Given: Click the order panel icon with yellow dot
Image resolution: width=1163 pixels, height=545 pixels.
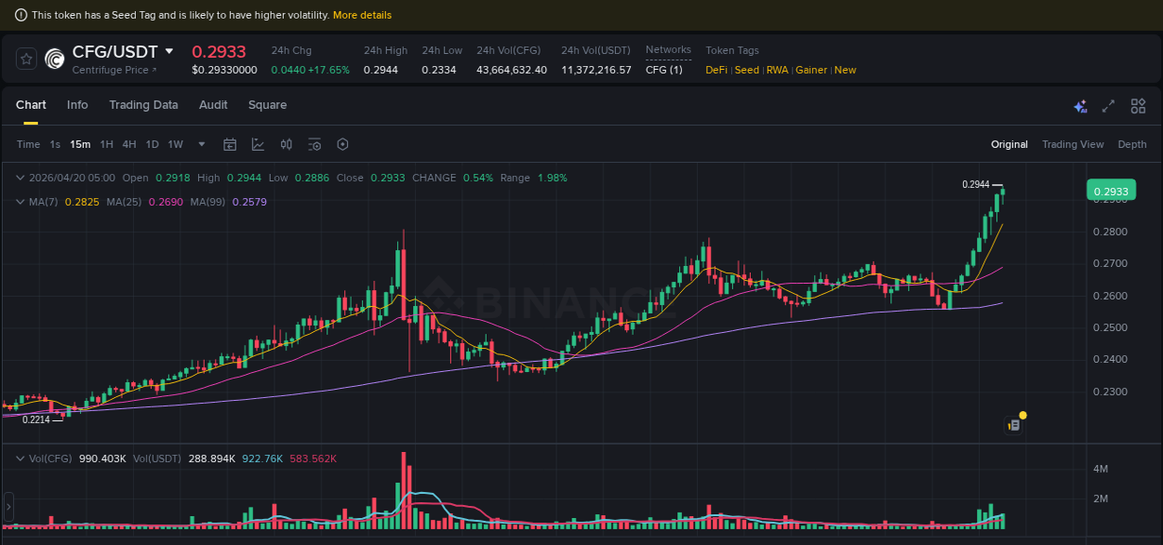Looking at the screenshot, I should 1014,423.
